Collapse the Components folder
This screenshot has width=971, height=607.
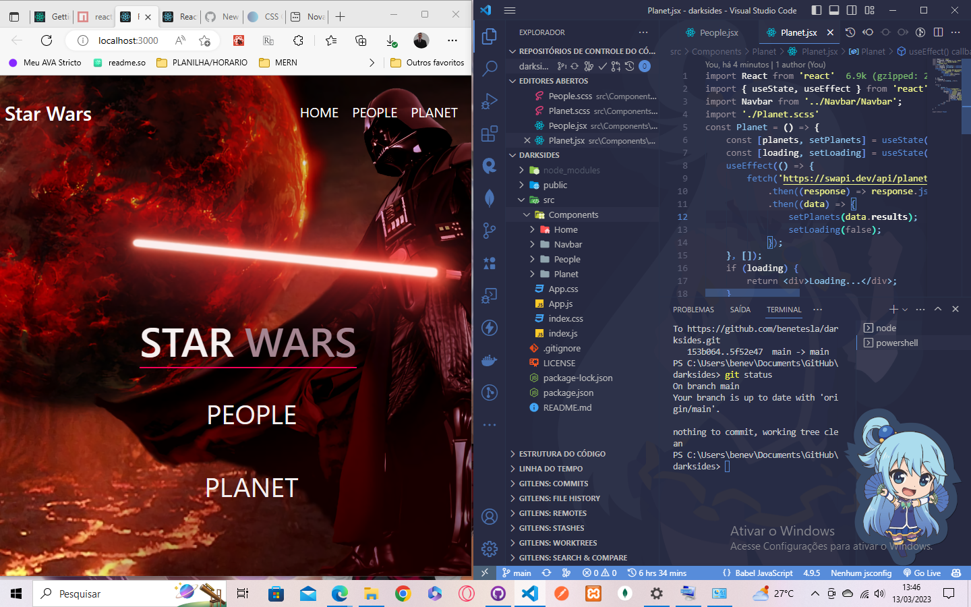(583, 214)
